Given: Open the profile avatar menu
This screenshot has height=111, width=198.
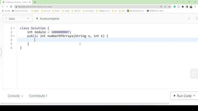Looking at the screenshot, I should (x=191, y=7).
